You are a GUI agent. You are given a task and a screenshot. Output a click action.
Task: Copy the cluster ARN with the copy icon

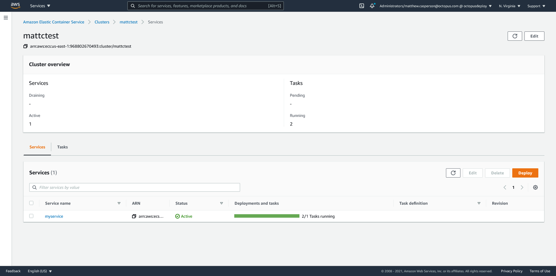(25, 46)
